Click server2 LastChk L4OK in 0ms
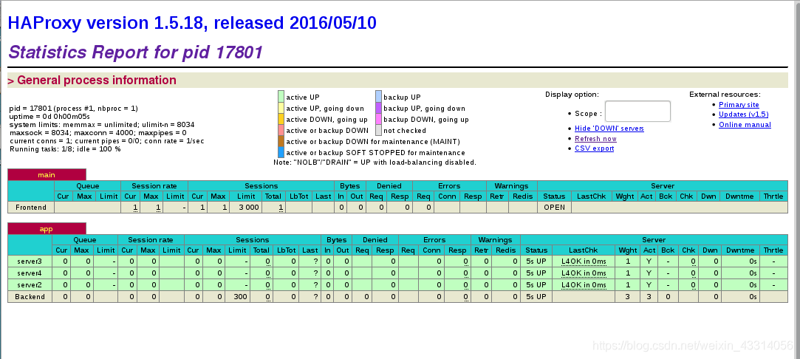Screen dimensions: 800x359 point(584,284)
